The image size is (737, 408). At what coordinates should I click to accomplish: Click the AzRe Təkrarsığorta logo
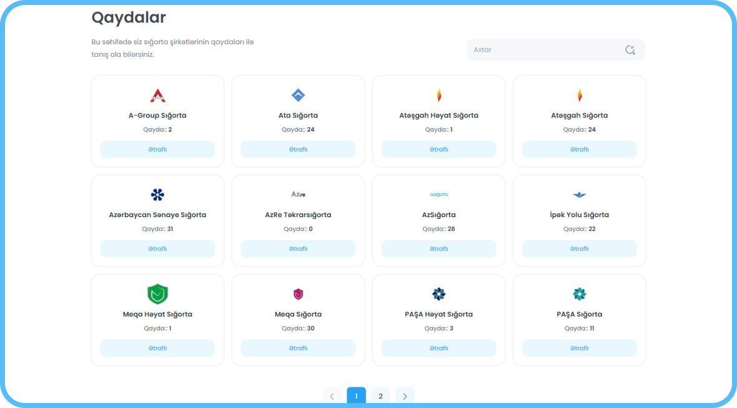coord(298,195)
